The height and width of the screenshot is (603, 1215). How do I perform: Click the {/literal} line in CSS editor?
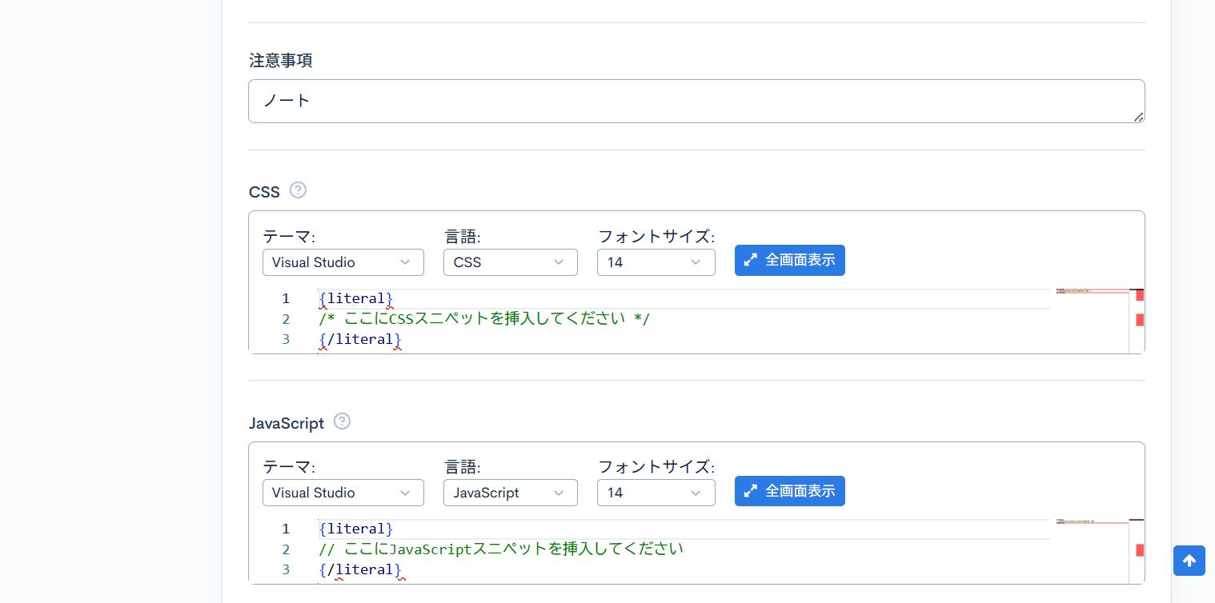pyautogui.click(x=360, y=339)
